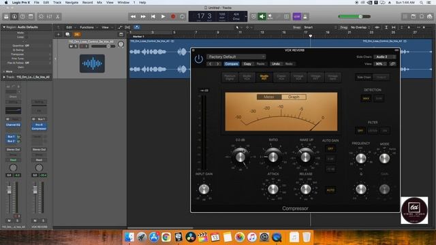This screenshot has height=245, width=436.
Task: Open the Side Chain Audio 2 dropdown
Action: [385, 56]
